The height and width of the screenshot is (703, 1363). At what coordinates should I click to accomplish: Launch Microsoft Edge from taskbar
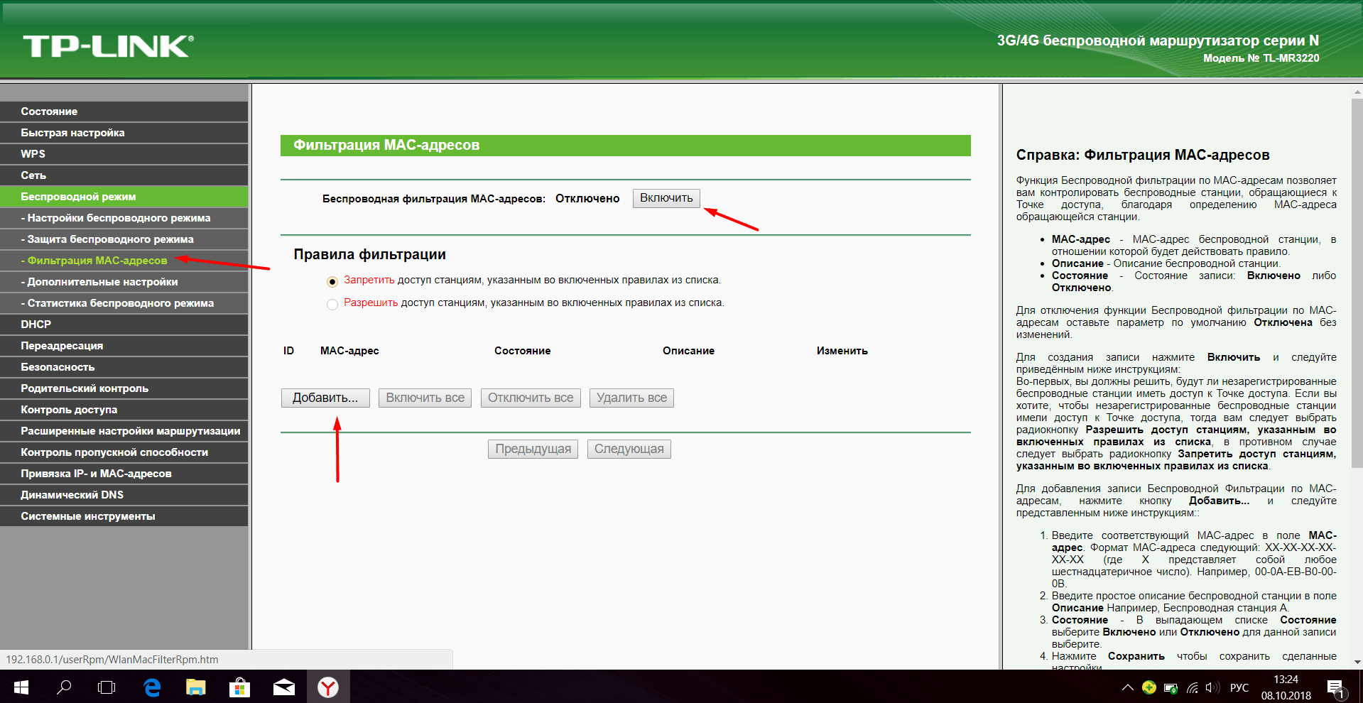(x=152, y=687)
